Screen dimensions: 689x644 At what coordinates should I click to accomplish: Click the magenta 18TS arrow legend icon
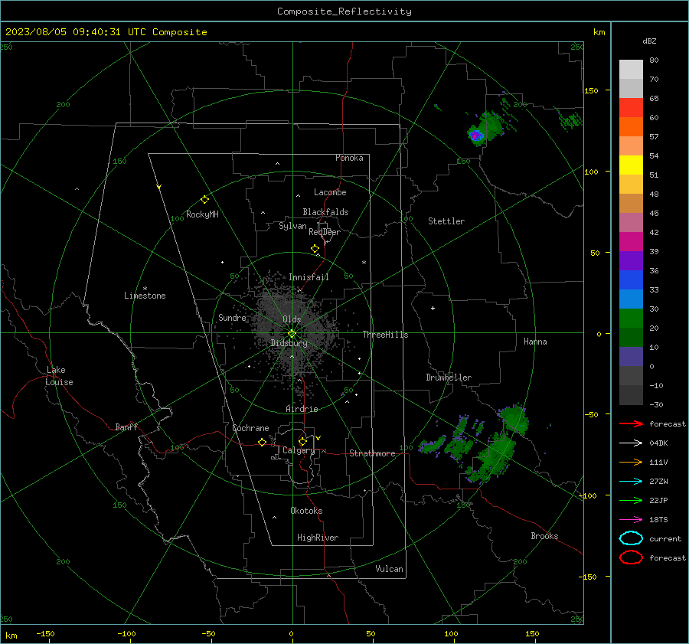click(631, 520)
